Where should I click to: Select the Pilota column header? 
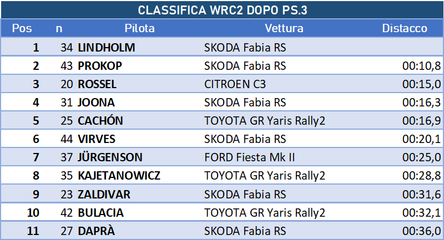140,28
